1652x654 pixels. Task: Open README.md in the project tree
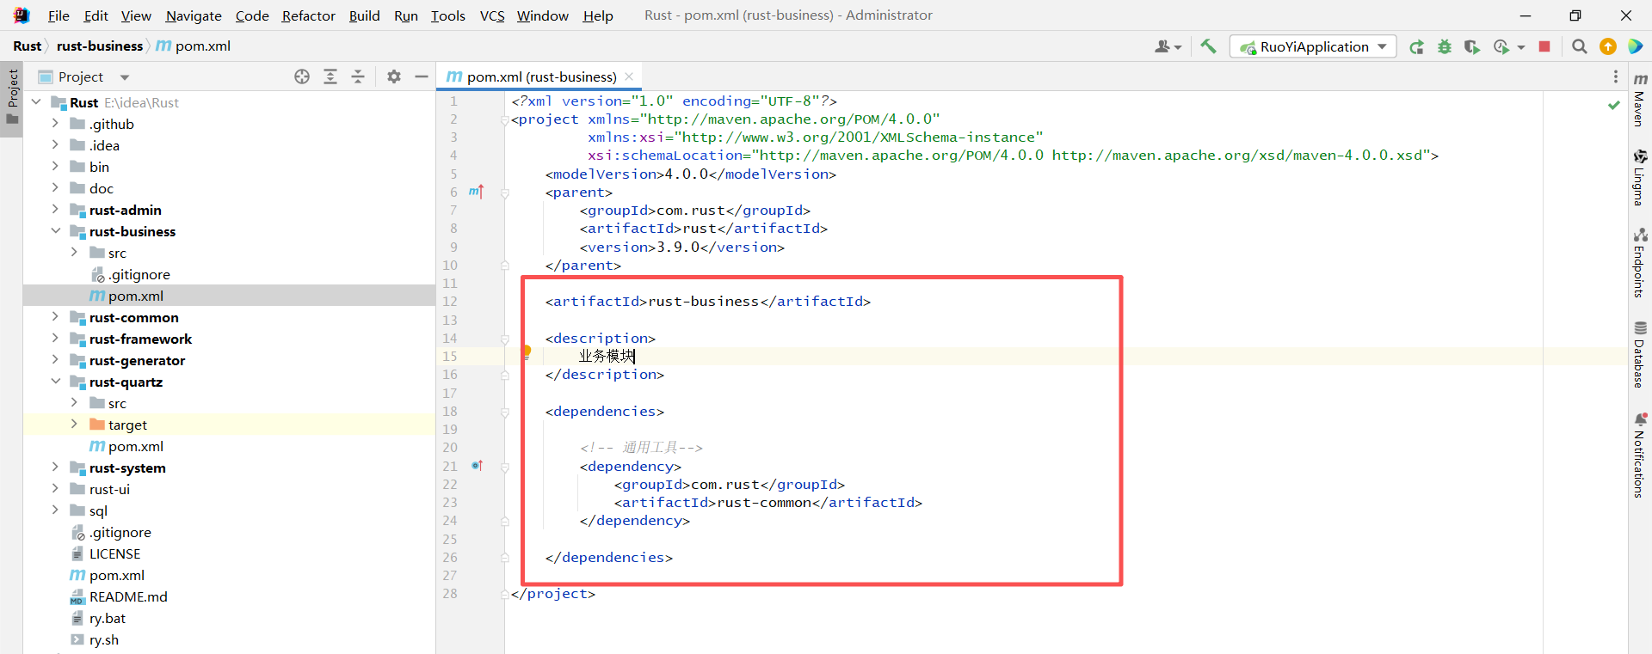coord(128,596)
